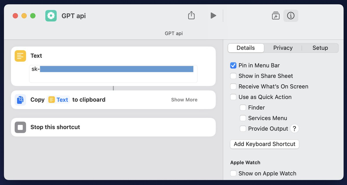
Task: Run the shortcut with the play button
Action: coord(213,16)
